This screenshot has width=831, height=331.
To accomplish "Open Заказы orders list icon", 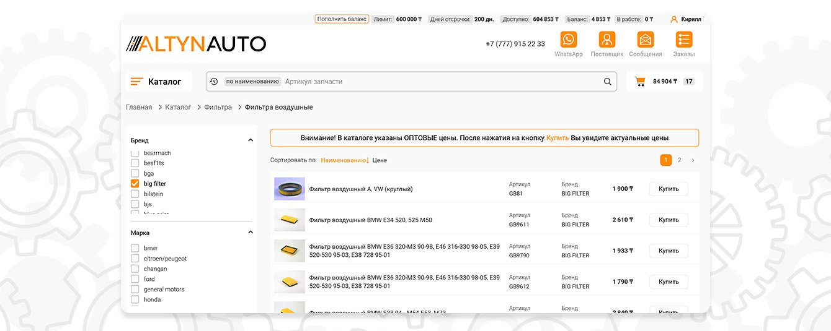I will point(683,40).
